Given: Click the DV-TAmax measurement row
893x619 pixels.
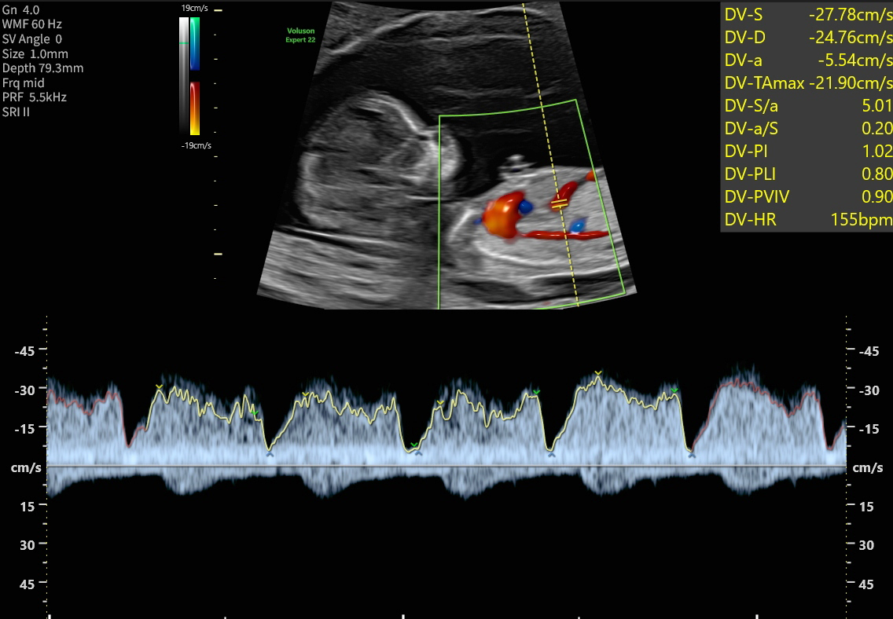Looking at the screenshot, I should point(807,83).
